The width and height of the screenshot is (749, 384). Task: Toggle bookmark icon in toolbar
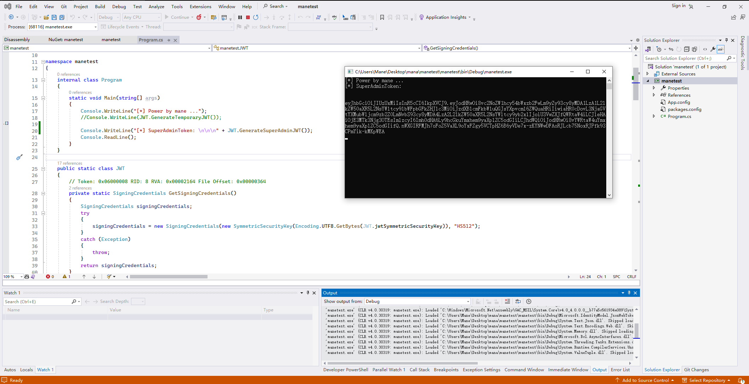pos(382,17)
